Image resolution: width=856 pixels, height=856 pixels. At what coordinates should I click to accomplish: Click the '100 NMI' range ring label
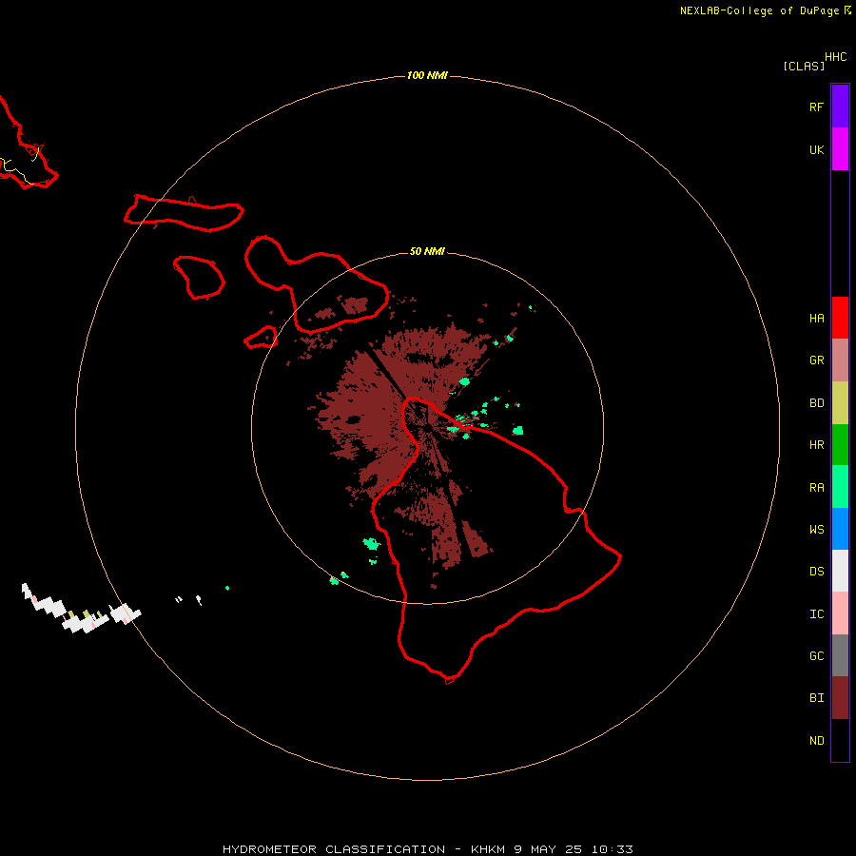click(427, 75)
